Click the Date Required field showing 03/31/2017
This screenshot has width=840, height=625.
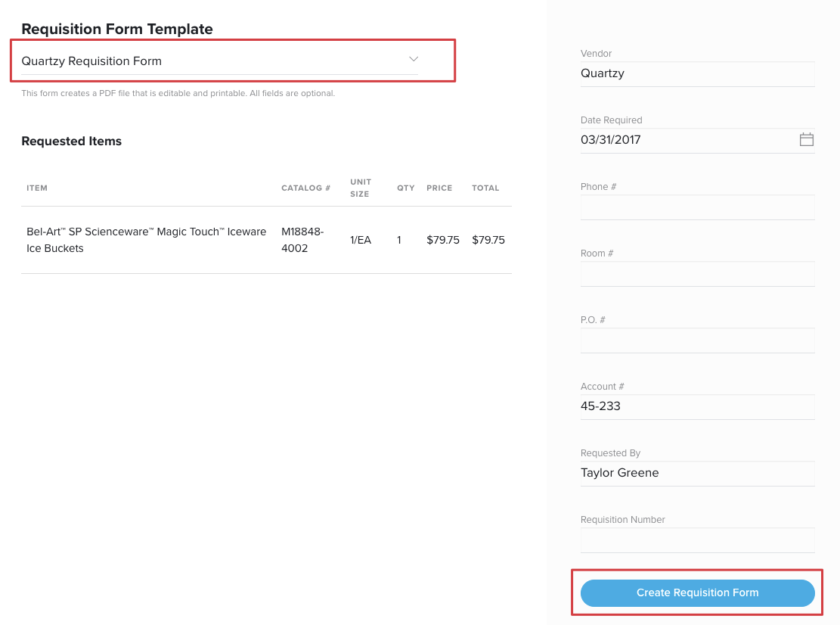680,139
